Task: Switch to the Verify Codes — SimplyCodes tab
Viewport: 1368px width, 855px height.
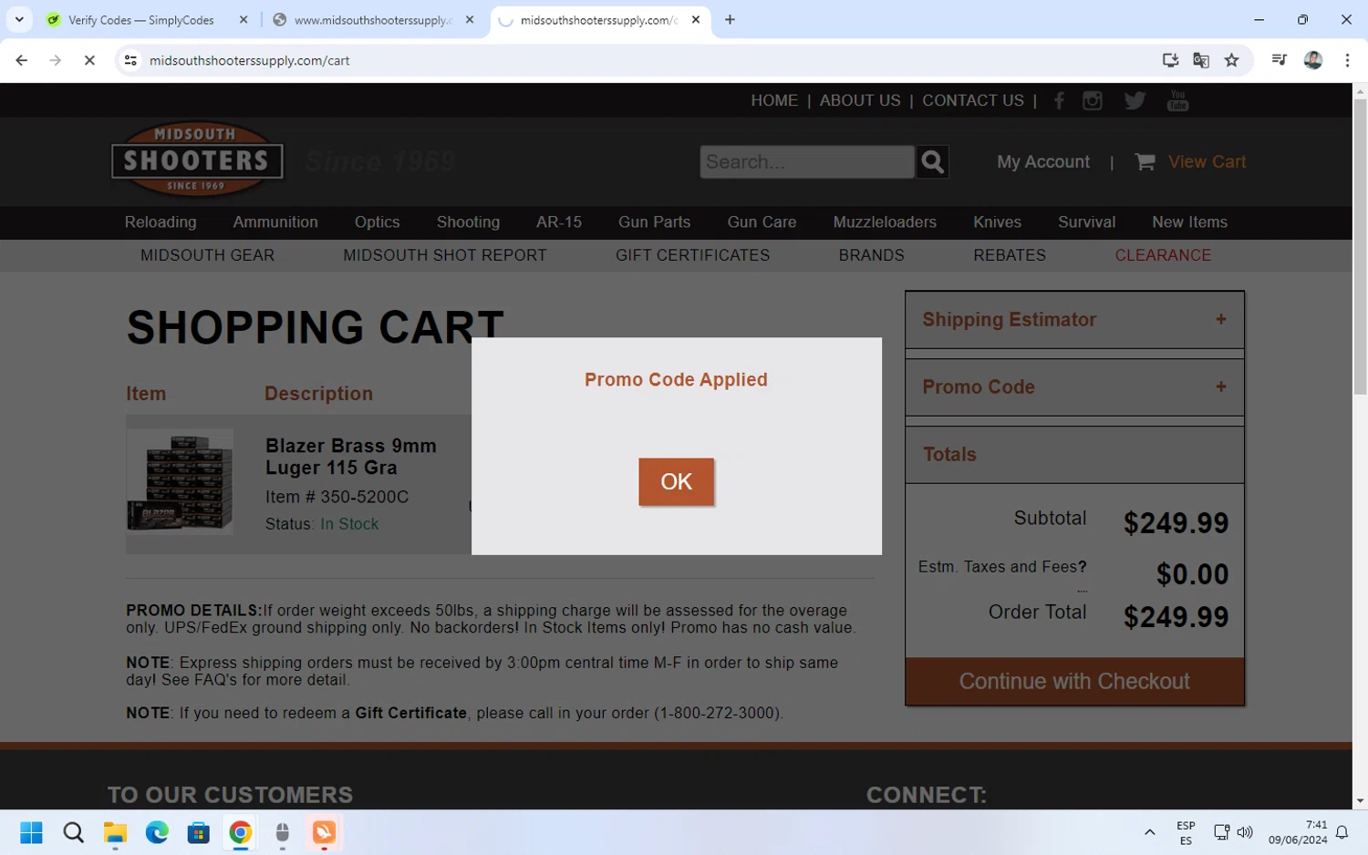Action: 141,19
